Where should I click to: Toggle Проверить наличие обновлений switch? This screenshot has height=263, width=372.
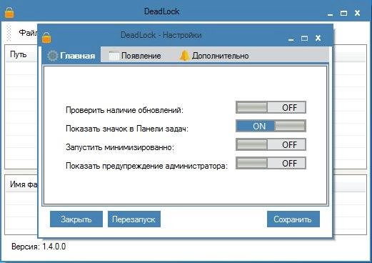271,107
